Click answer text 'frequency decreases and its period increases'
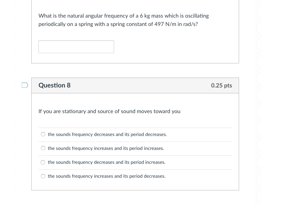This screenshot has height=204, width=284. [107, 162]
